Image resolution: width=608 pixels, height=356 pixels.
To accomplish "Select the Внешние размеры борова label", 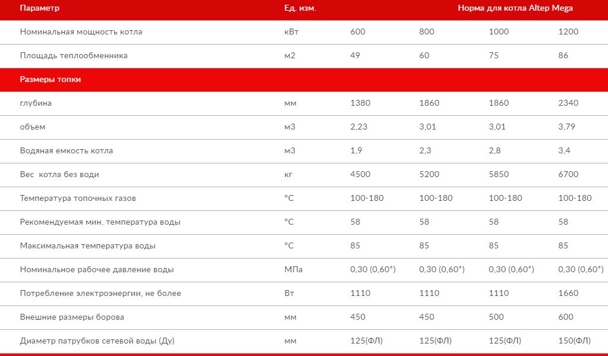I will pos(72,317).
